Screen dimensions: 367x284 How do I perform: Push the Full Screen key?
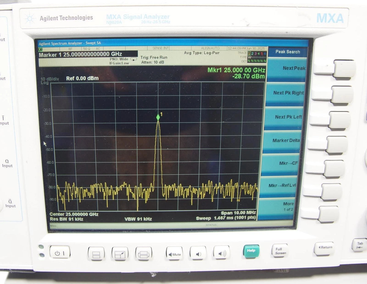coord(280,250)
